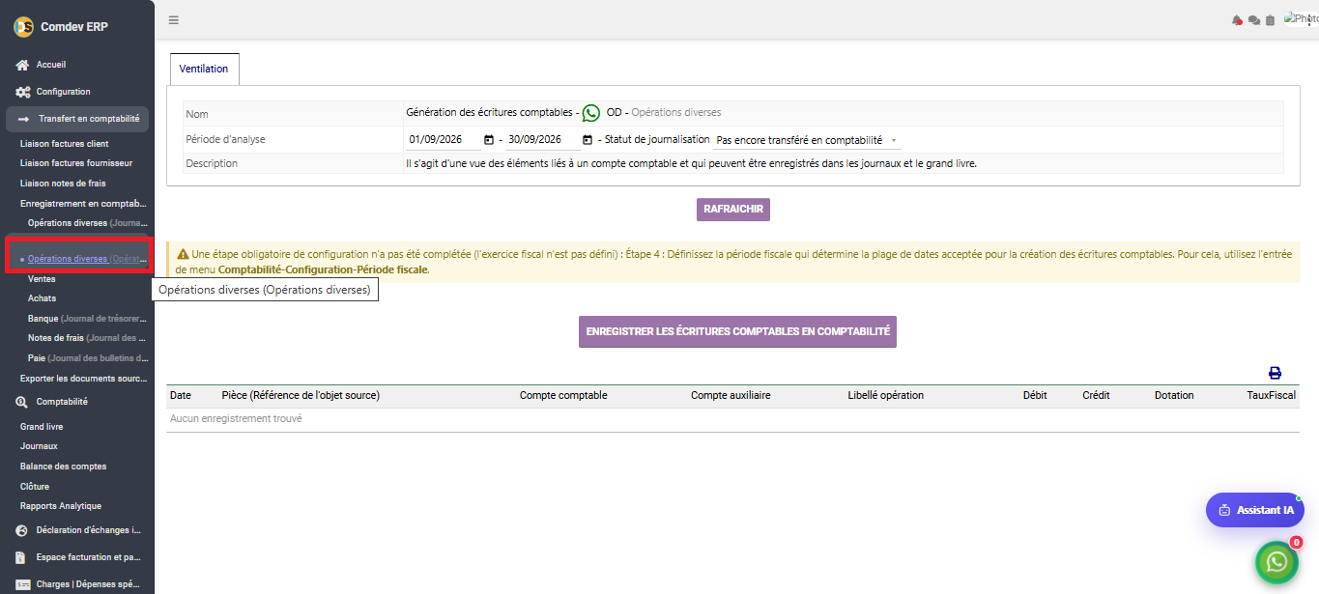Open the end date calendar picker icon

(588, 140)
